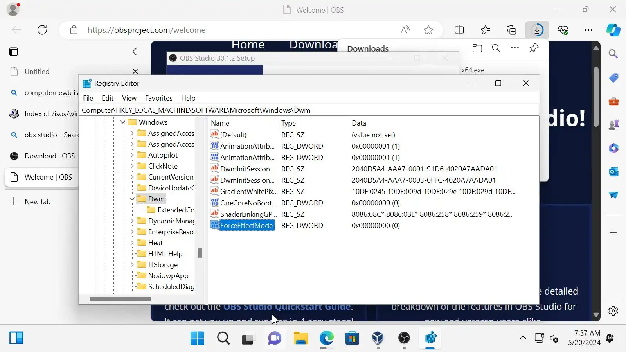The height and width of the screenshot is (352, 626).
Task: Open Tools briefcase icon in sidebar
Action: [613, 102]
